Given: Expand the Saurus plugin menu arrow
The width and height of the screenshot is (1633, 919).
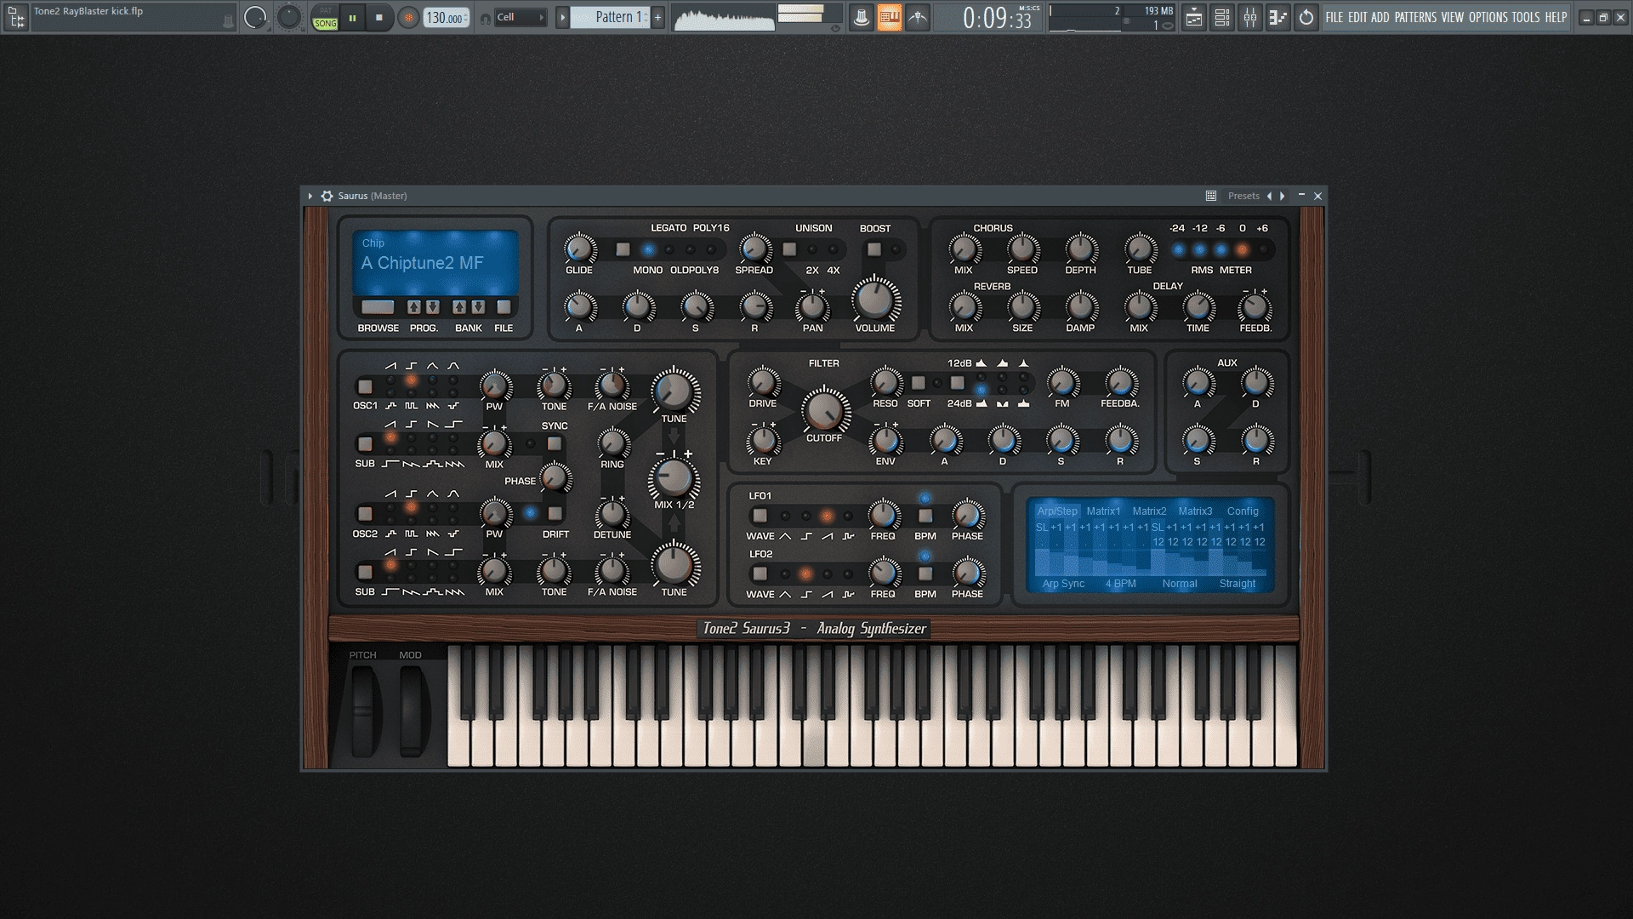Looking at the screenshot, I should click(x=310, y=196).
